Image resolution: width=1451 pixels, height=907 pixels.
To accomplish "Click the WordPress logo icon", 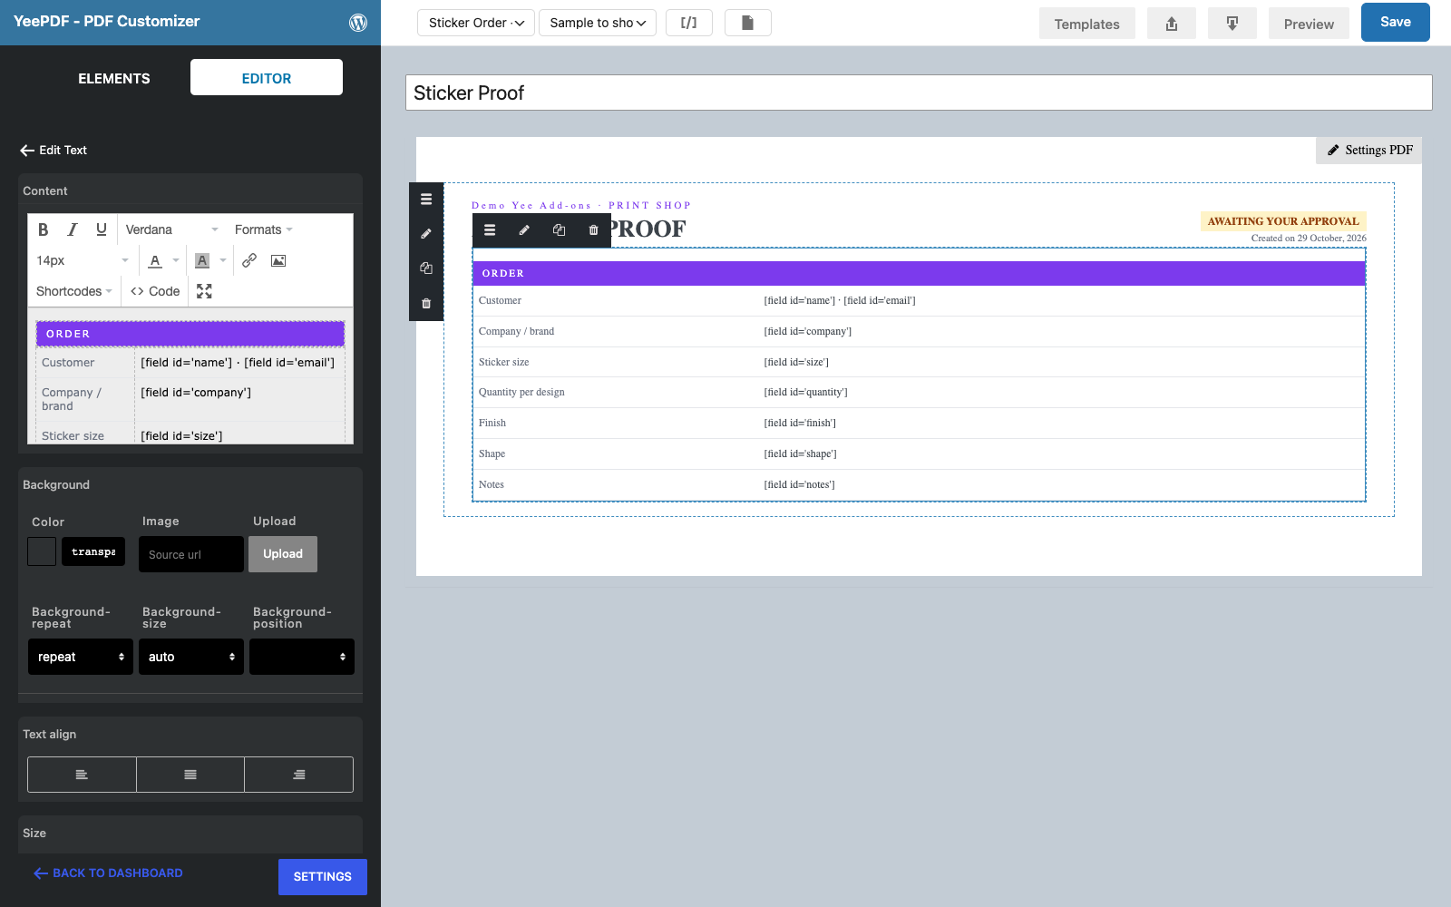I will tap(358, 23).
